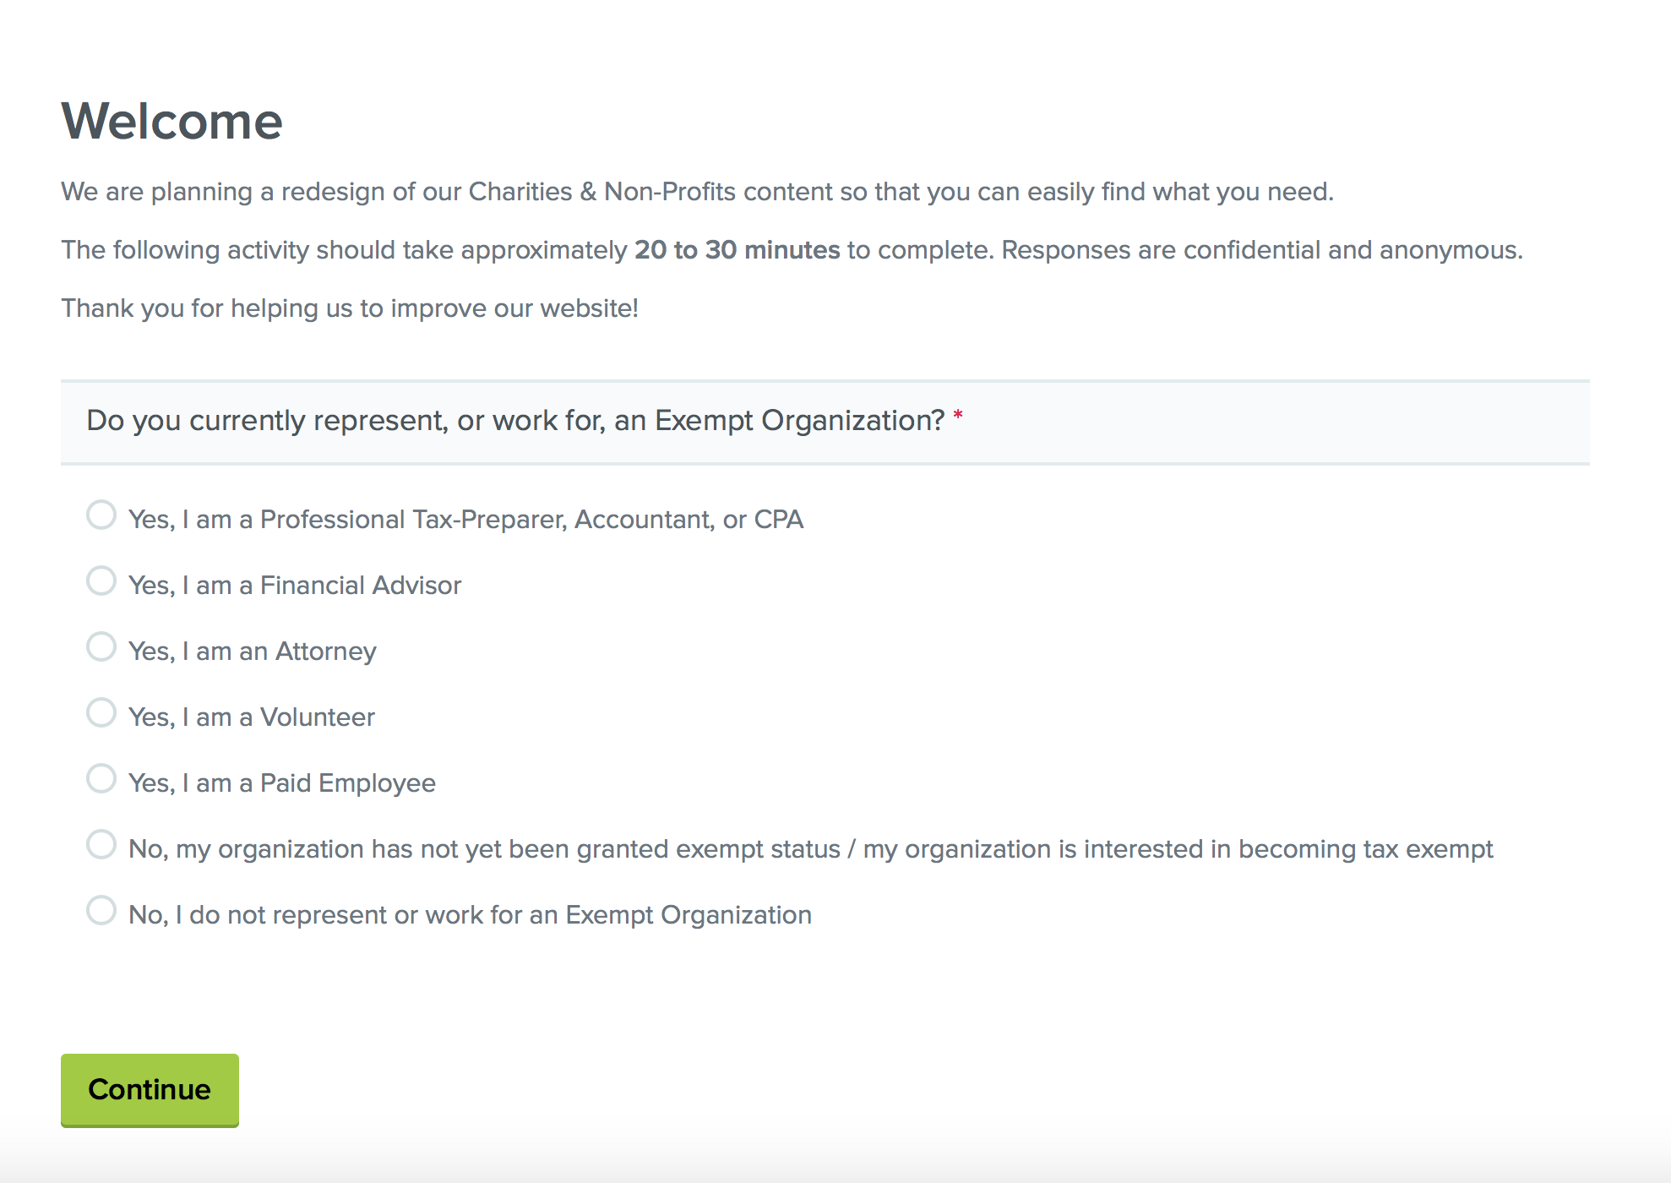Pick the Volunteer radio button

(x=101, y=713)
